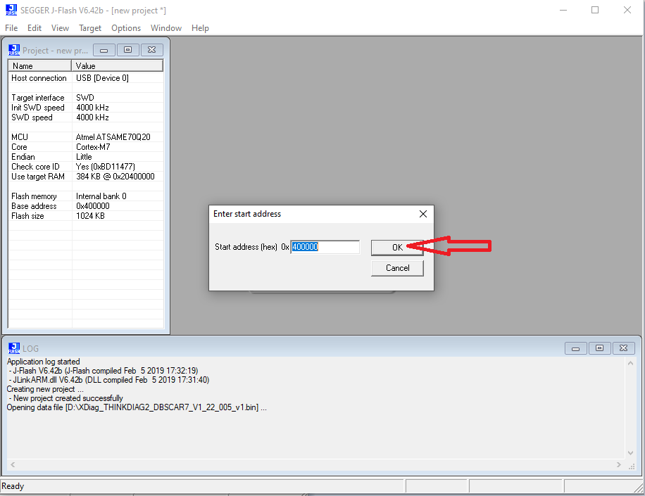Click Cancel in start address dialog
This screenshot has width=645, height=496.
coord(397,268)
